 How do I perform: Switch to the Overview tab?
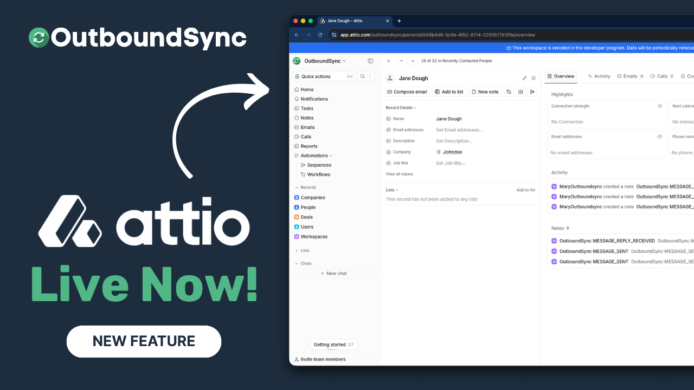(561, 76)
